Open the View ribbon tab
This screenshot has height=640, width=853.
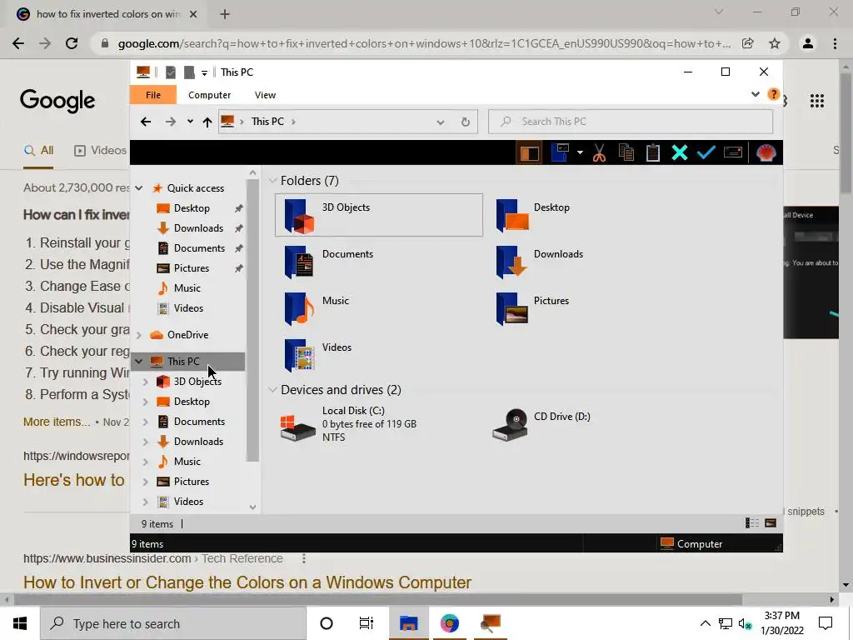pyautogui.click(x=265, y=95)
